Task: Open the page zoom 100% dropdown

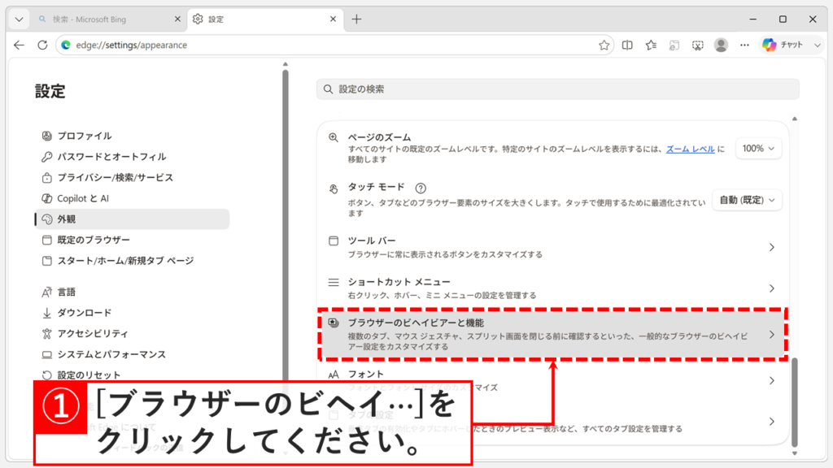Action: pyautogui.click(x=758, y=149)
